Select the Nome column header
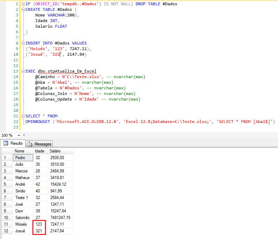The image size is (278, 239). tap(23, 151)
